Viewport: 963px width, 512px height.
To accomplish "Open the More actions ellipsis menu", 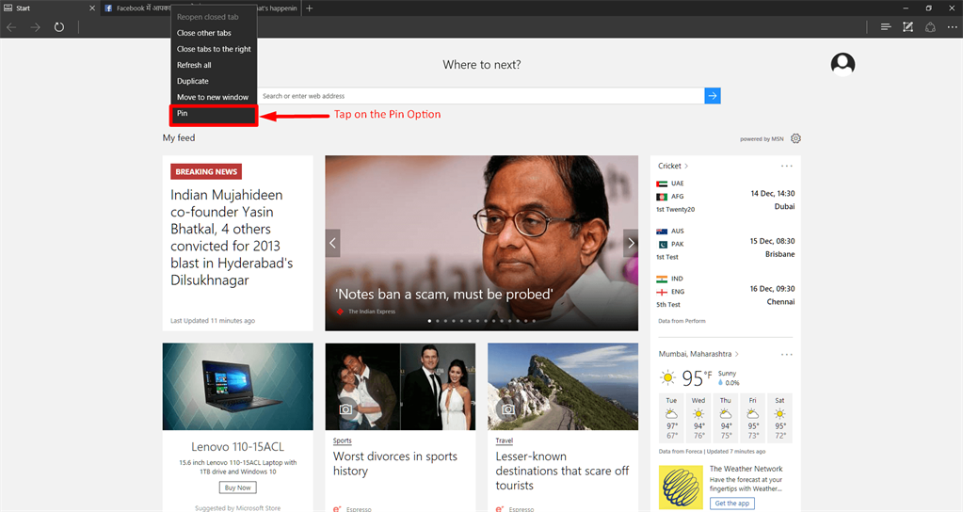I will click(x=952, y=27).
